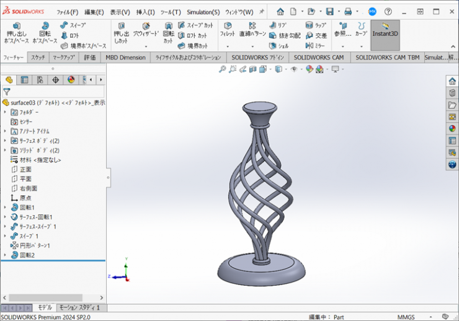Viewport: 459px width, 321px height.
Task: Choose the フィレット fillet tool
Action: click(x=228, y=30)
